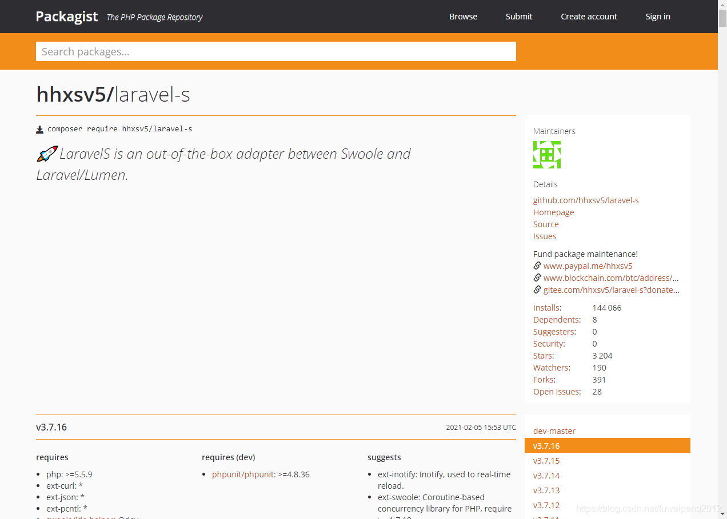Open the Source link
This screenshot has width=727, height=519.
pos(546,224)
